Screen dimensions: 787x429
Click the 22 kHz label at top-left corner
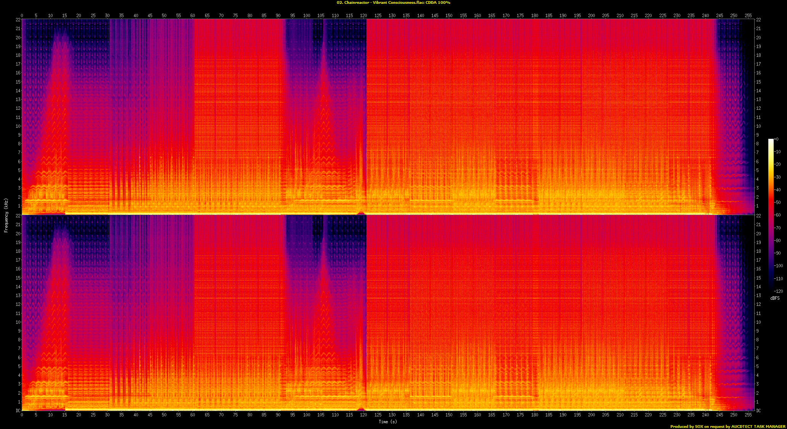click(x=18, y=20)
